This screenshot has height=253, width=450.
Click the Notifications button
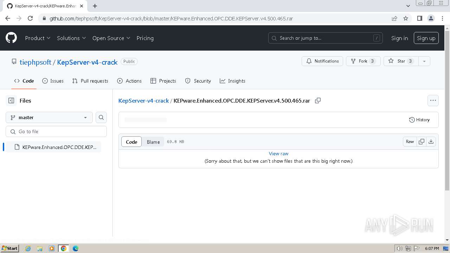pos(322,61)
